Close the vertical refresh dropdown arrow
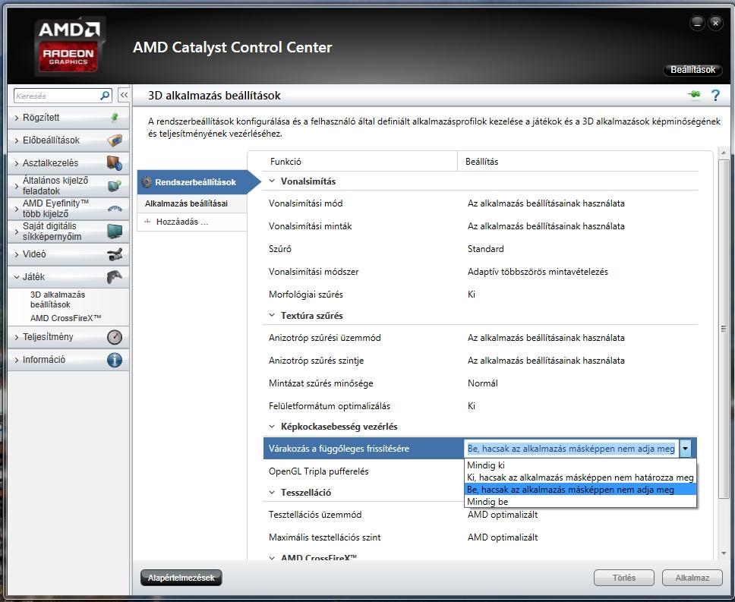 click(x=686, y=449)
